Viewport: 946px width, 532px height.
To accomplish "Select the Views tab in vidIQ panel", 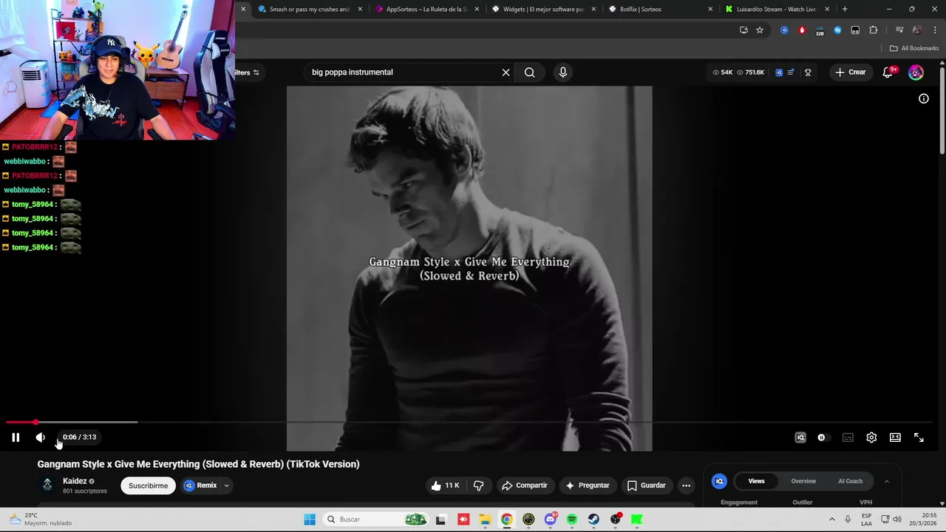I will (756, 481).
